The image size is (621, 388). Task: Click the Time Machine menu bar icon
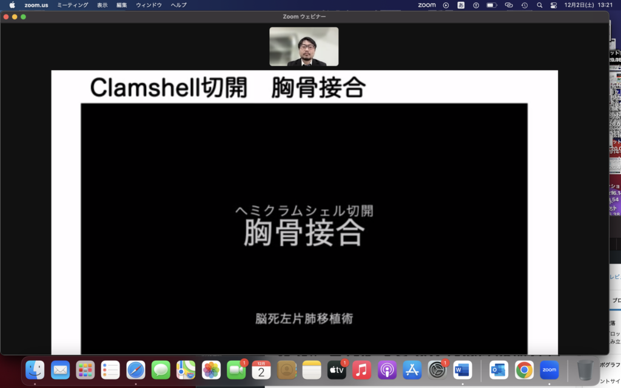pyautogui.click(x=524, y=5)
